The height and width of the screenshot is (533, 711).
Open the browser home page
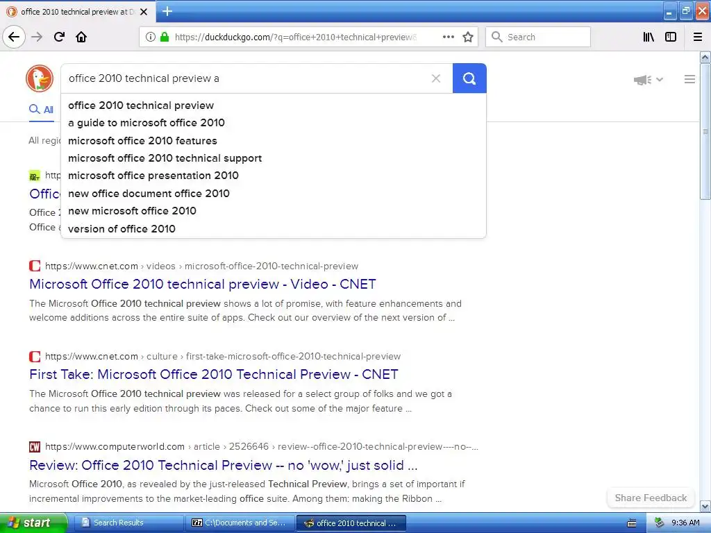[x=81, y=37]
